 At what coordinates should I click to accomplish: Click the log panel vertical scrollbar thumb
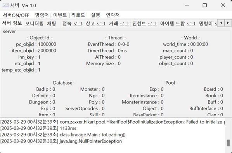pyautogui.click(x=228, y=143)
